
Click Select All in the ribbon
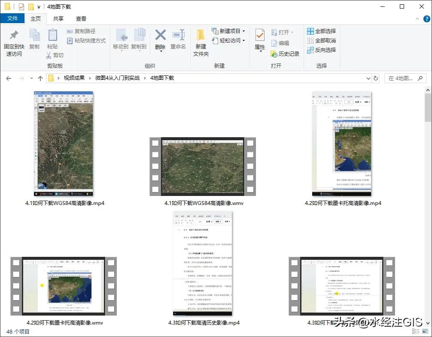tap(321, 31)
